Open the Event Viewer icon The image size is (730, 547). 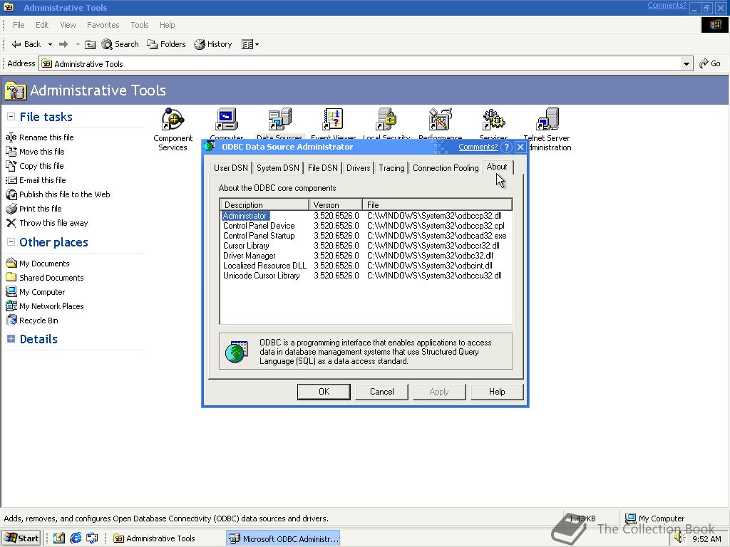coord(334,120)
